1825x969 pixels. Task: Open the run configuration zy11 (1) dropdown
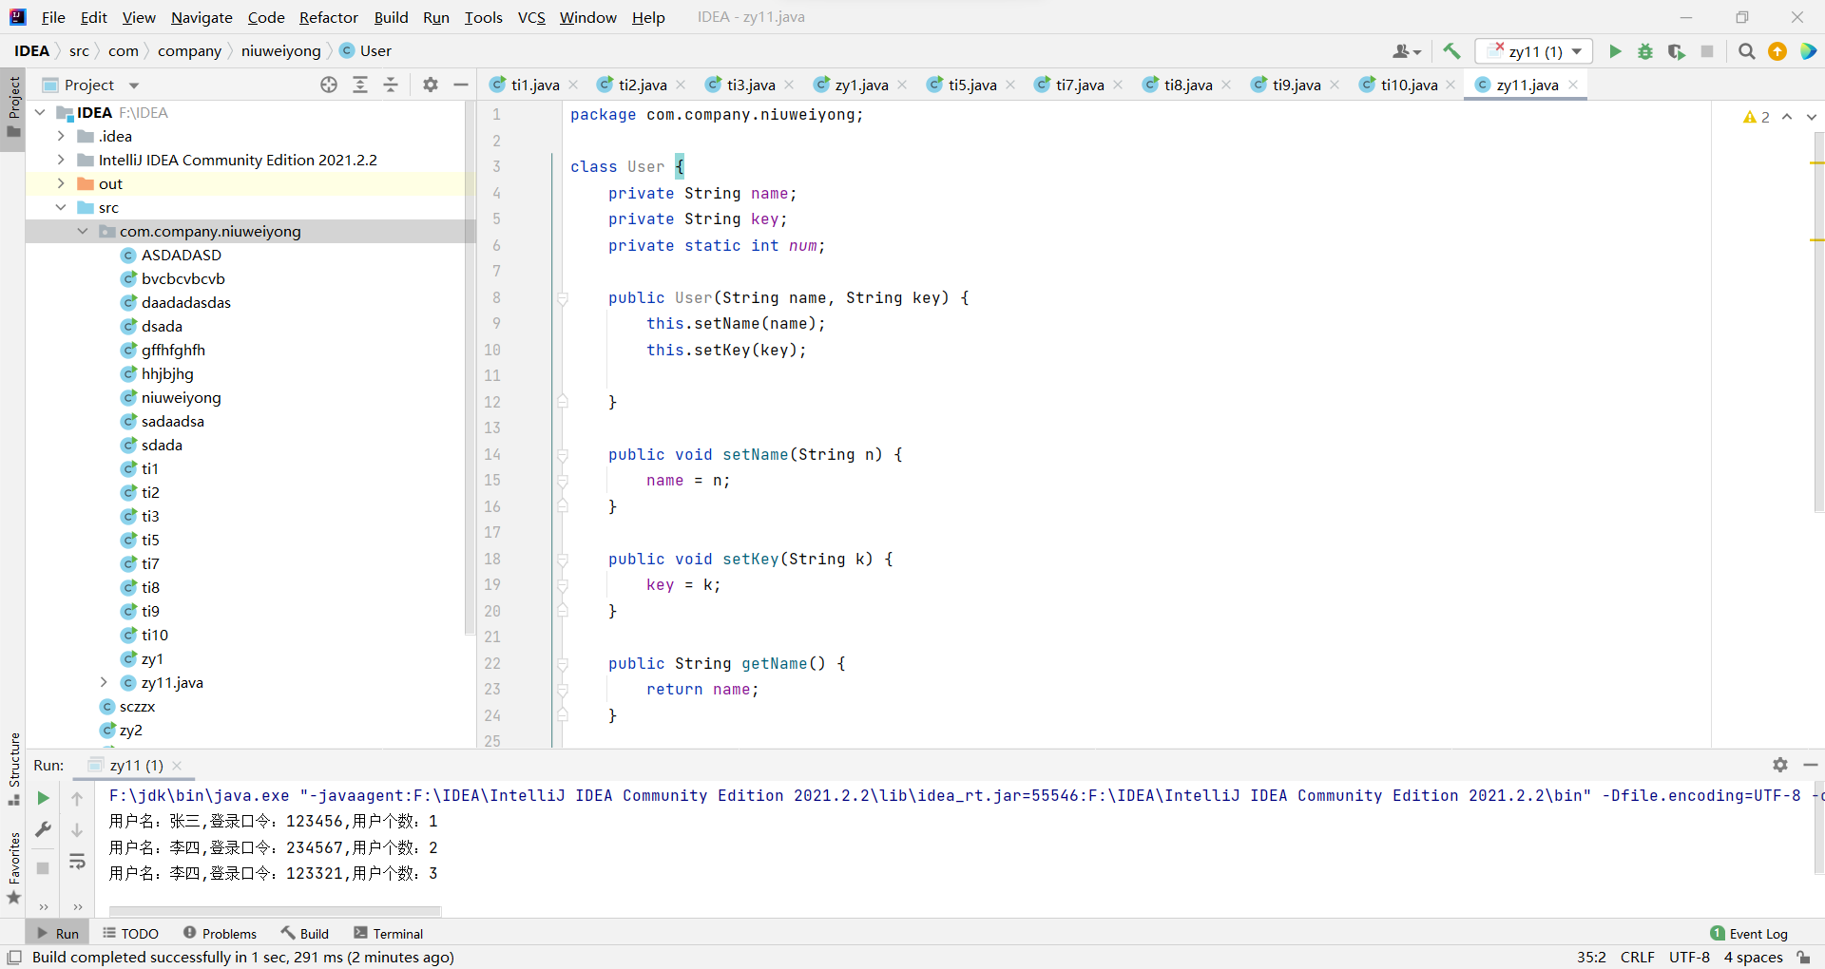1534,51
